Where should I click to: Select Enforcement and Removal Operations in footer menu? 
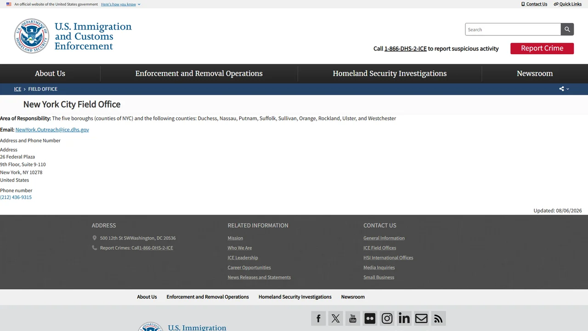click(208, 297)
